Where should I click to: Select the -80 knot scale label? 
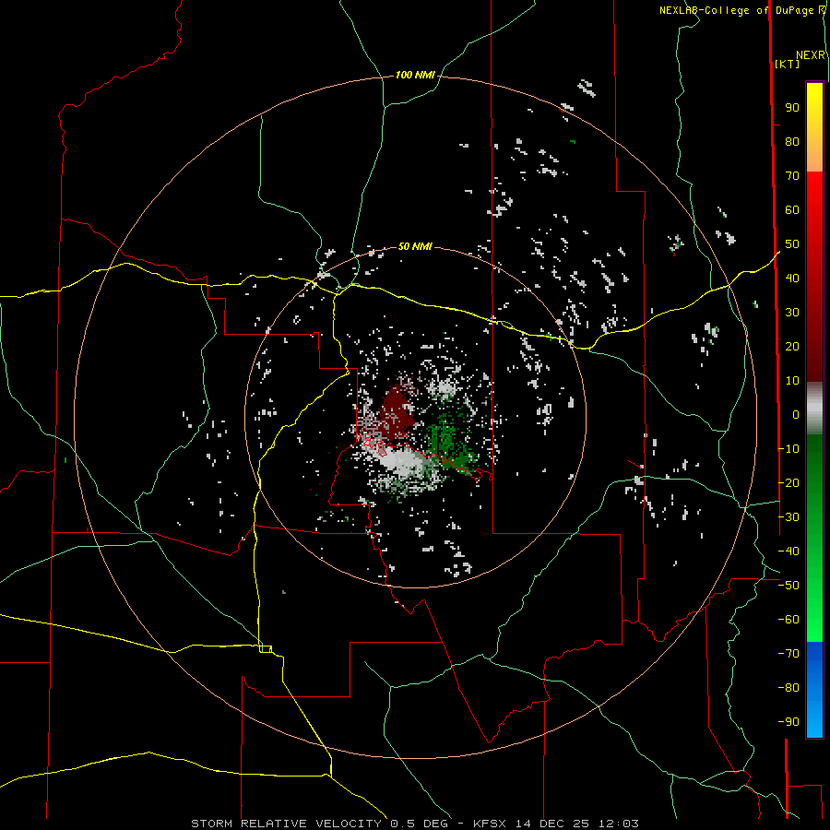point(788,688)
